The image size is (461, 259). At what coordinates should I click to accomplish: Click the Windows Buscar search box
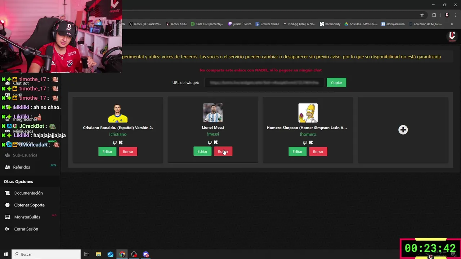(x=46, y=254)
